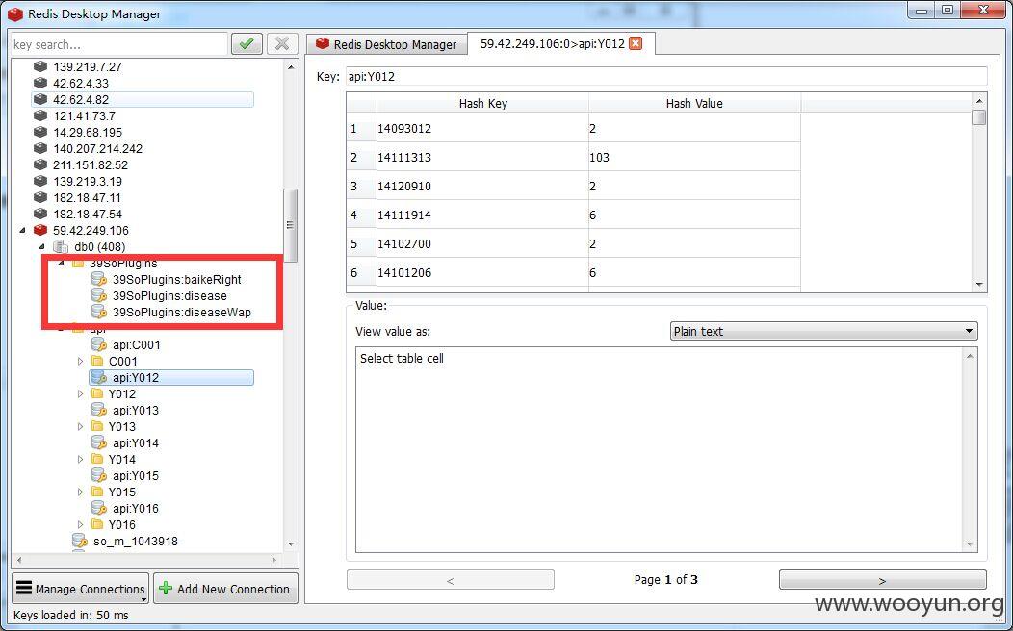Click Add New Connection button
Screen dimensions: 1013x631
tap(225, 589)
